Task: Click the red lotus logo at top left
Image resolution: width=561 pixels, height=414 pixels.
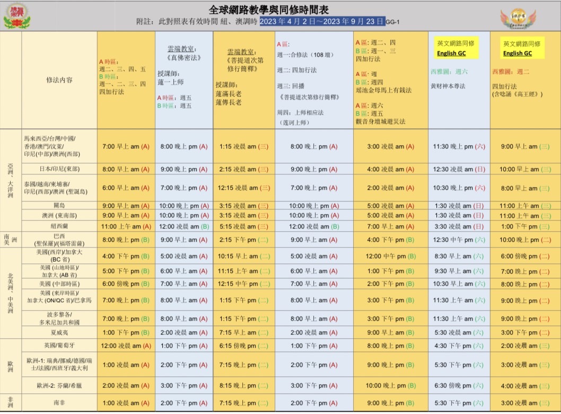Action: tap(17, 16)
